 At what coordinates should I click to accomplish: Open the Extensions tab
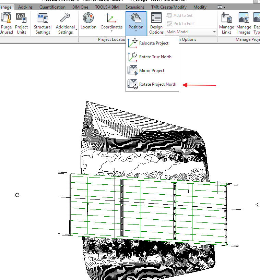point(135,7)
